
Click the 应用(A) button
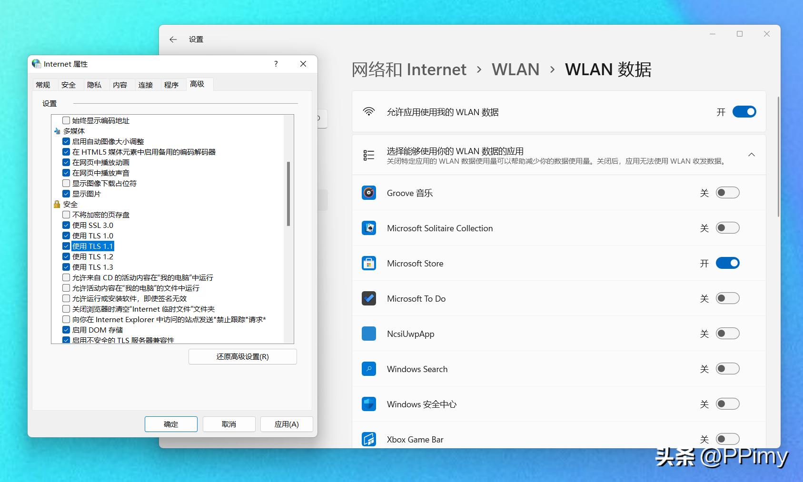click(287, 424)
